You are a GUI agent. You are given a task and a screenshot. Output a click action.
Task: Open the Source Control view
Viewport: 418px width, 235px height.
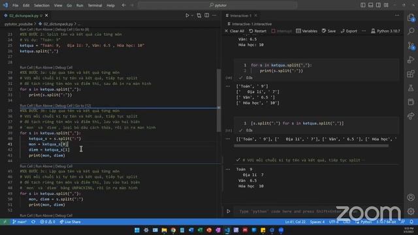click(411, 46)
